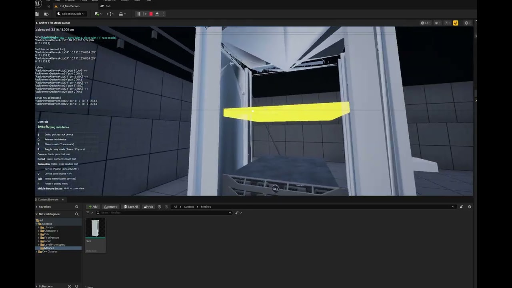Open the viewport scalability dropdown
Screen dimensions: 512x288
click(x=448, y=23)
